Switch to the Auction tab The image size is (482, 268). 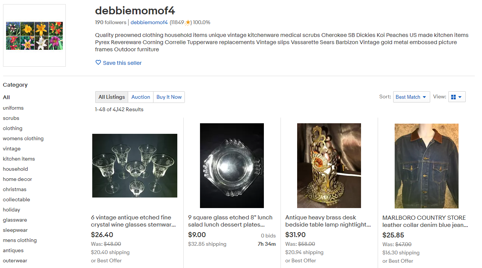140,97
